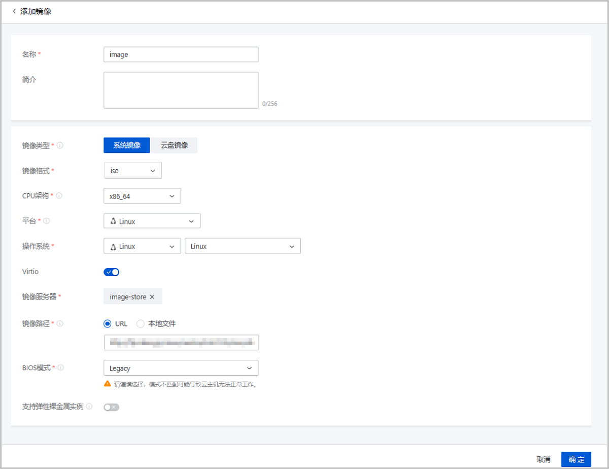
Task: Click the info icon next to BIOS模式
Action: (x=61, y=368)
